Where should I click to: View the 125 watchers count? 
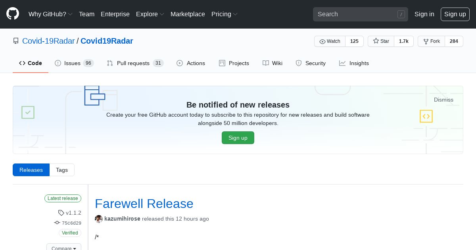354,41
